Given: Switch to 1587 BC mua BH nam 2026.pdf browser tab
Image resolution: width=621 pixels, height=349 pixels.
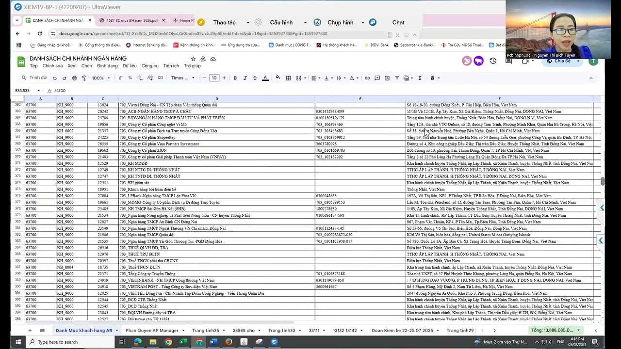Looking at the screenshot, I should [x=131, y=20].
